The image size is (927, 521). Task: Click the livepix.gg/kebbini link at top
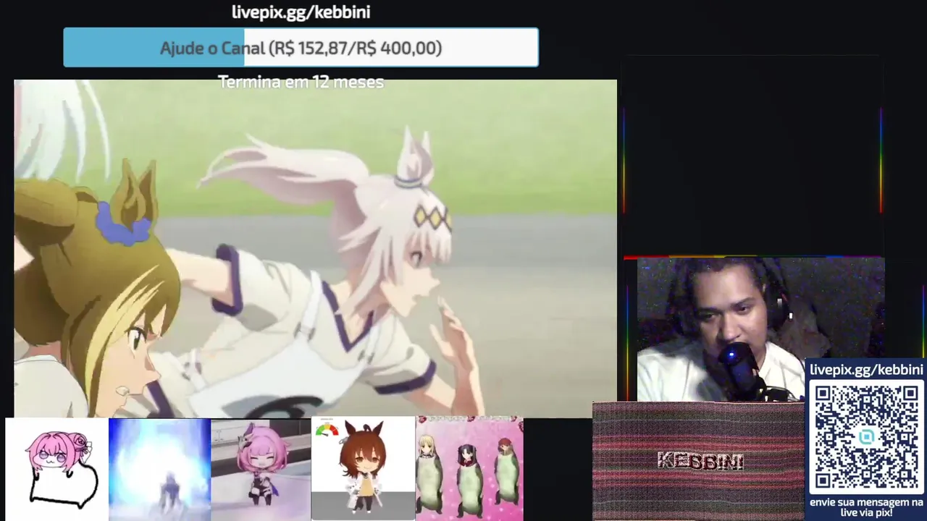click(x=301, y=12)
